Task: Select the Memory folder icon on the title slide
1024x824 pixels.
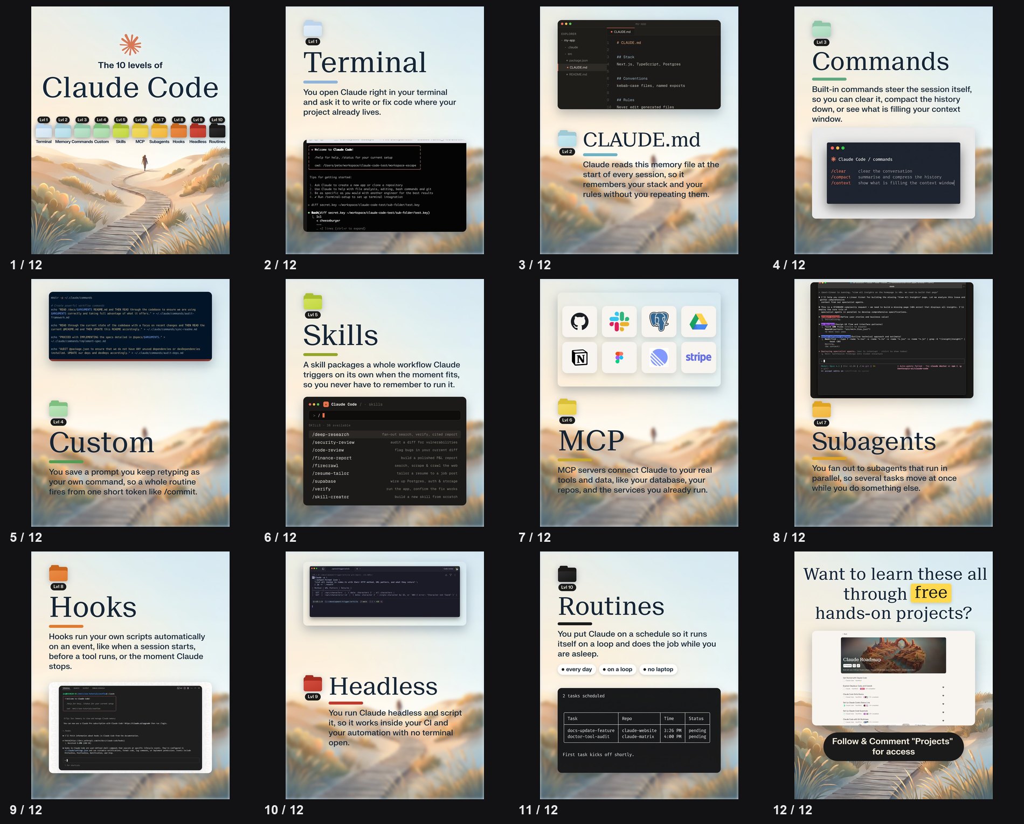Action: tap(63, 131)
